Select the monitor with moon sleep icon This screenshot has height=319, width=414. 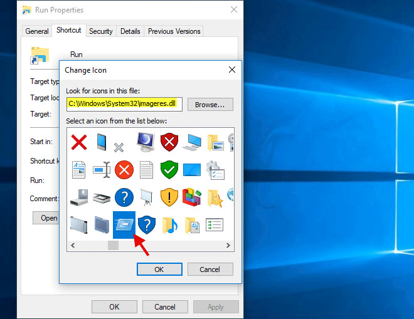coord(146,142)
